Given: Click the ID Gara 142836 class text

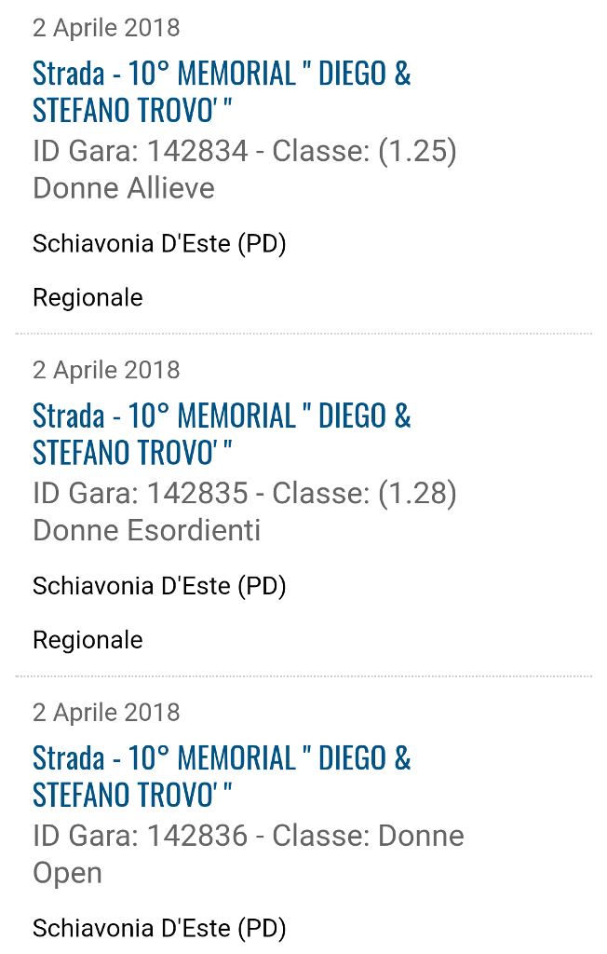Looking at the screenshot, I should pyautogui.click(x=249, y=854).
